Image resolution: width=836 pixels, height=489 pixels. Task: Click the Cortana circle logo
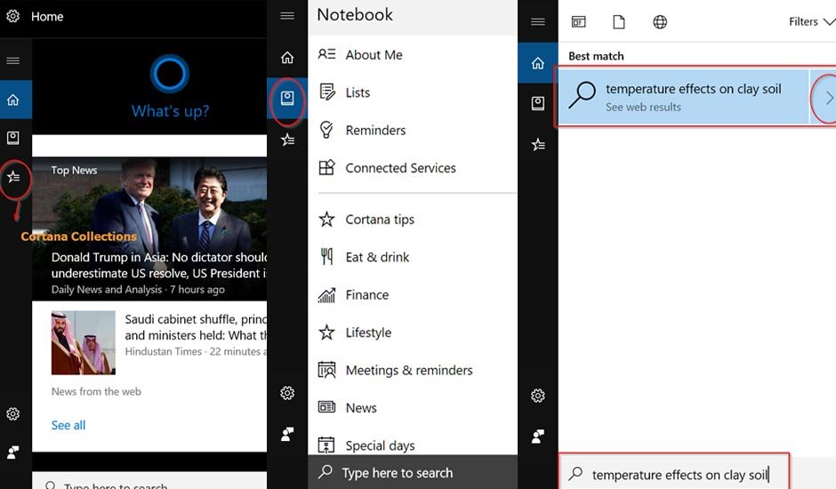(170, 74)
